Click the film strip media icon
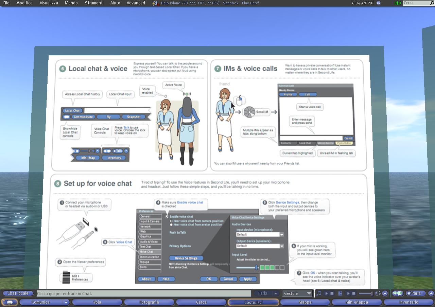 coord(341,293)
